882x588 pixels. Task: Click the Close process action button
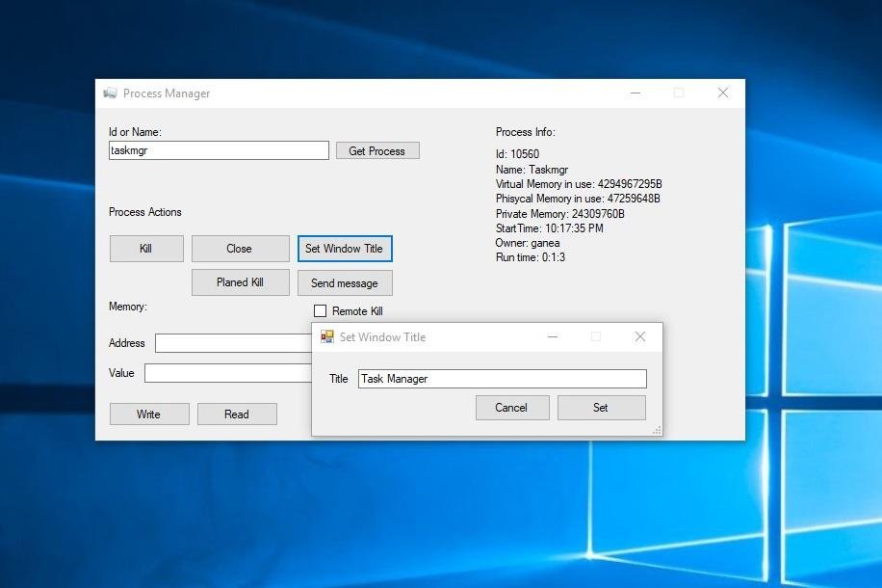[x=240, y=249]
